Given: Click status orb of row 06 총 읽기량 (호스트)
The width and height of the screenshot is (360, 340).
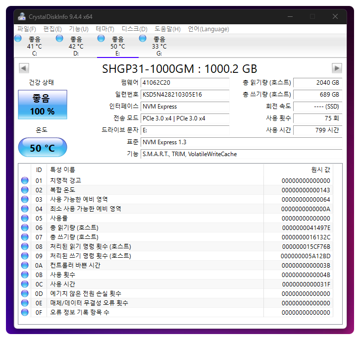Looking at the screenshot, I should pyautogui.click(x=25, y=227).
